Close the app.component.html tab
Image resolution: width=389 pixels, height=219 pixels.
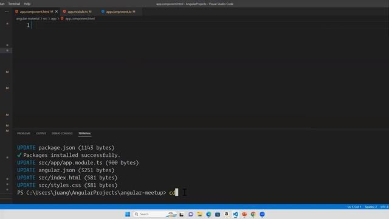(x=57, y=12)
